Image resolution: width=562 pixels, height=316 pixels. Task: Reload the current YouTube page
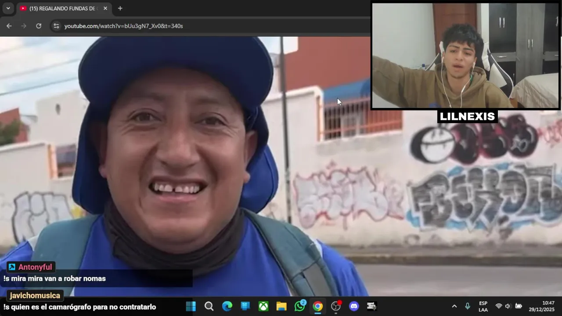[x=39, y=26]
